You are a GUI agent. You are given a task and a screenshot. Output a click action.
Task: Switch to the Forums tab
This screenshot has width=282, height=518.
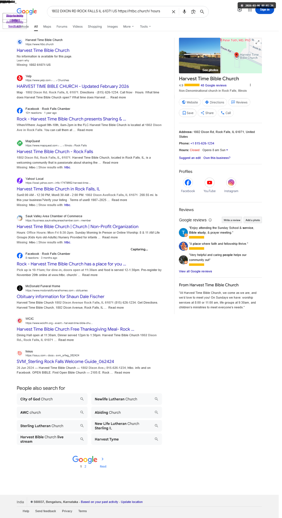(62, 26)
